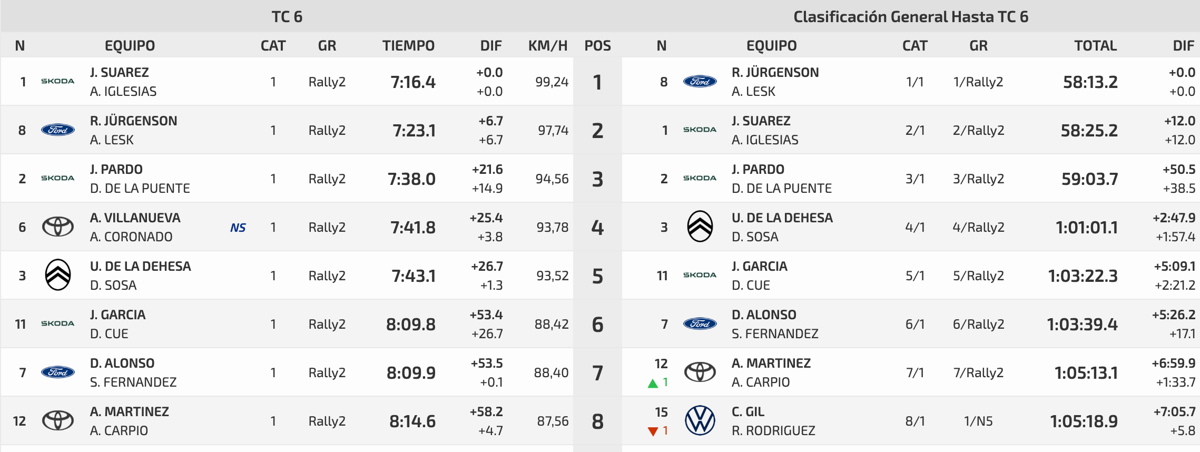This screenshot has height=452, width=1200.
Task: Click the Ford logo next to R. Jürgenson in TC 6
Action: click(x=57, y=130)
